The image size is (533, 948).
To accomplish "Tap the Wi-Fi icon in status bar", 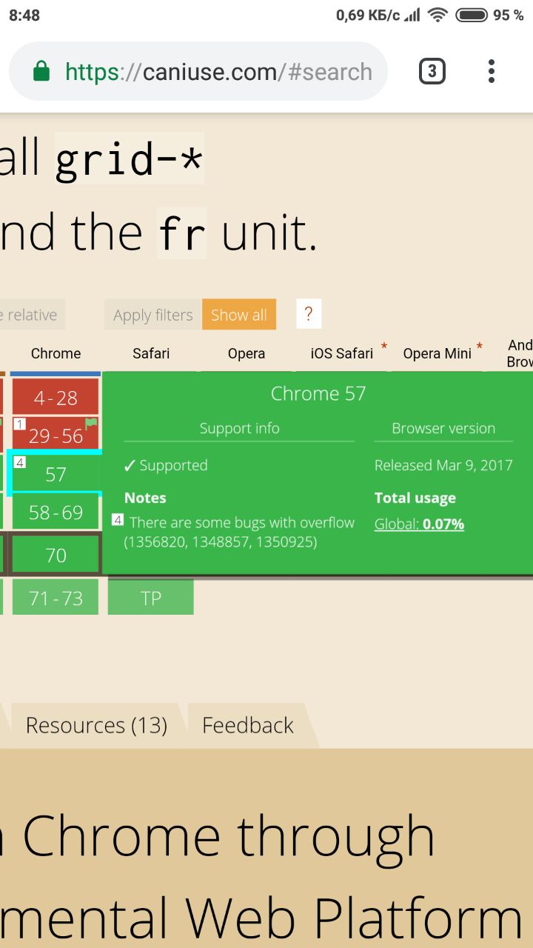I will (438, 15).
